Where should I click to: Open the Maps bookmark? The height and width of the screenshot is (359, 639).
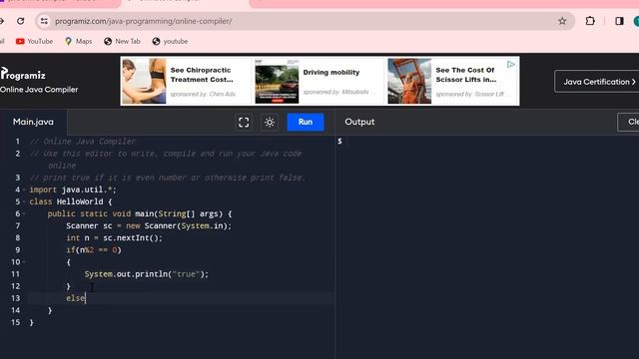(x=79, y=41)
